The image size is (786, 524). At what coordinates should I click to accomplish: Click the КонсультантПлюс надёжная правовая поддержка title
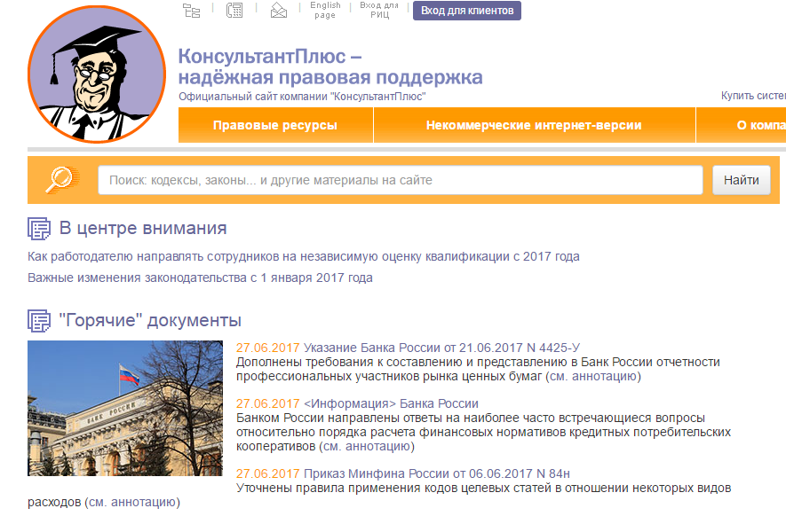click(x=330, y=67)
